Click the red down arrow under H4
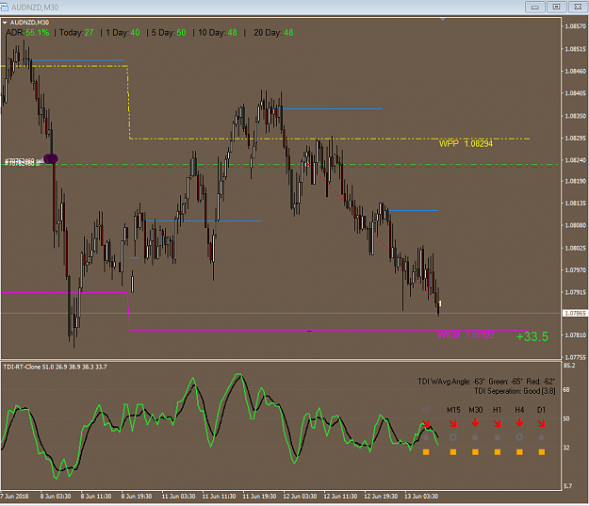Viewport: 589px width, 506px height. pyautogui.click(x=519, y=423)
